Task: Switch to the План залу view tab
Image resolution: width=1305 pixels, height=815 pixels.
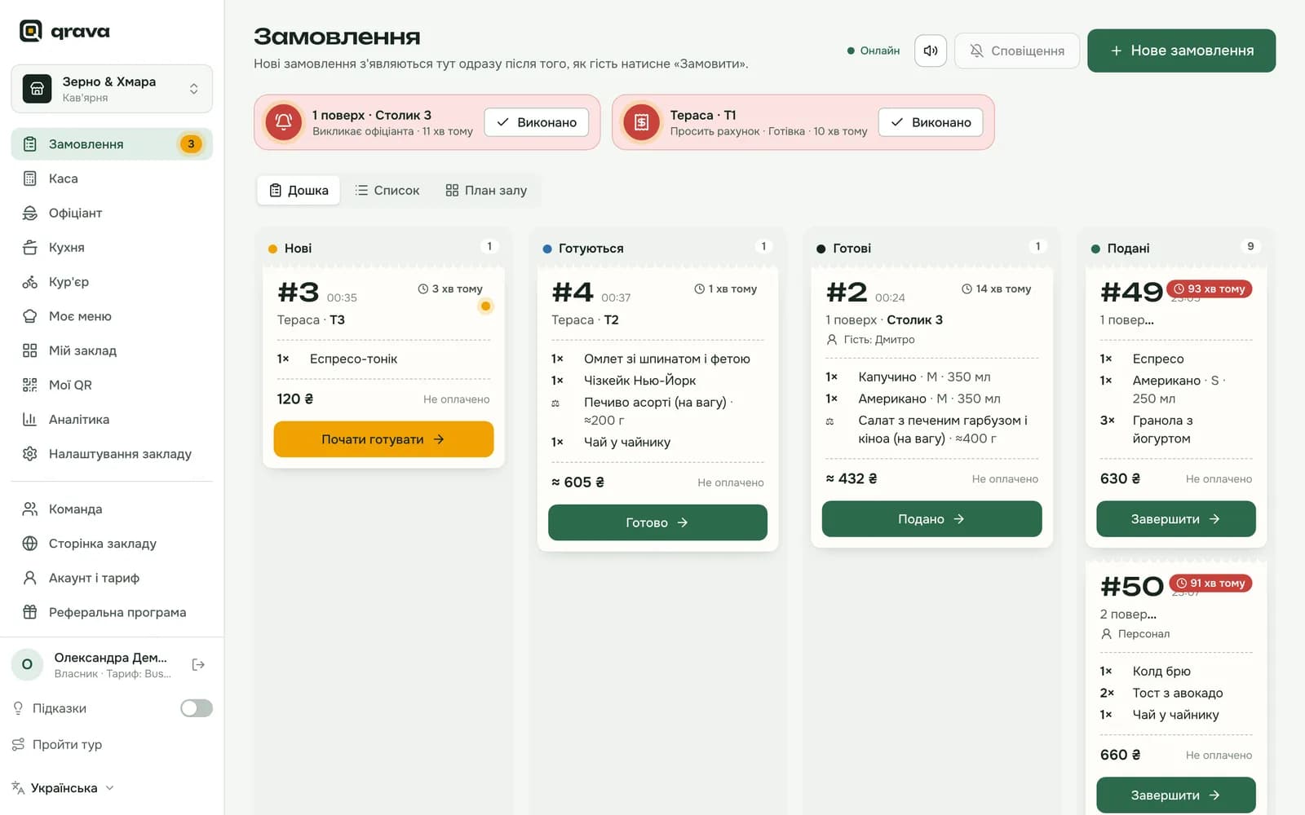Action: (x=486, y=190)
